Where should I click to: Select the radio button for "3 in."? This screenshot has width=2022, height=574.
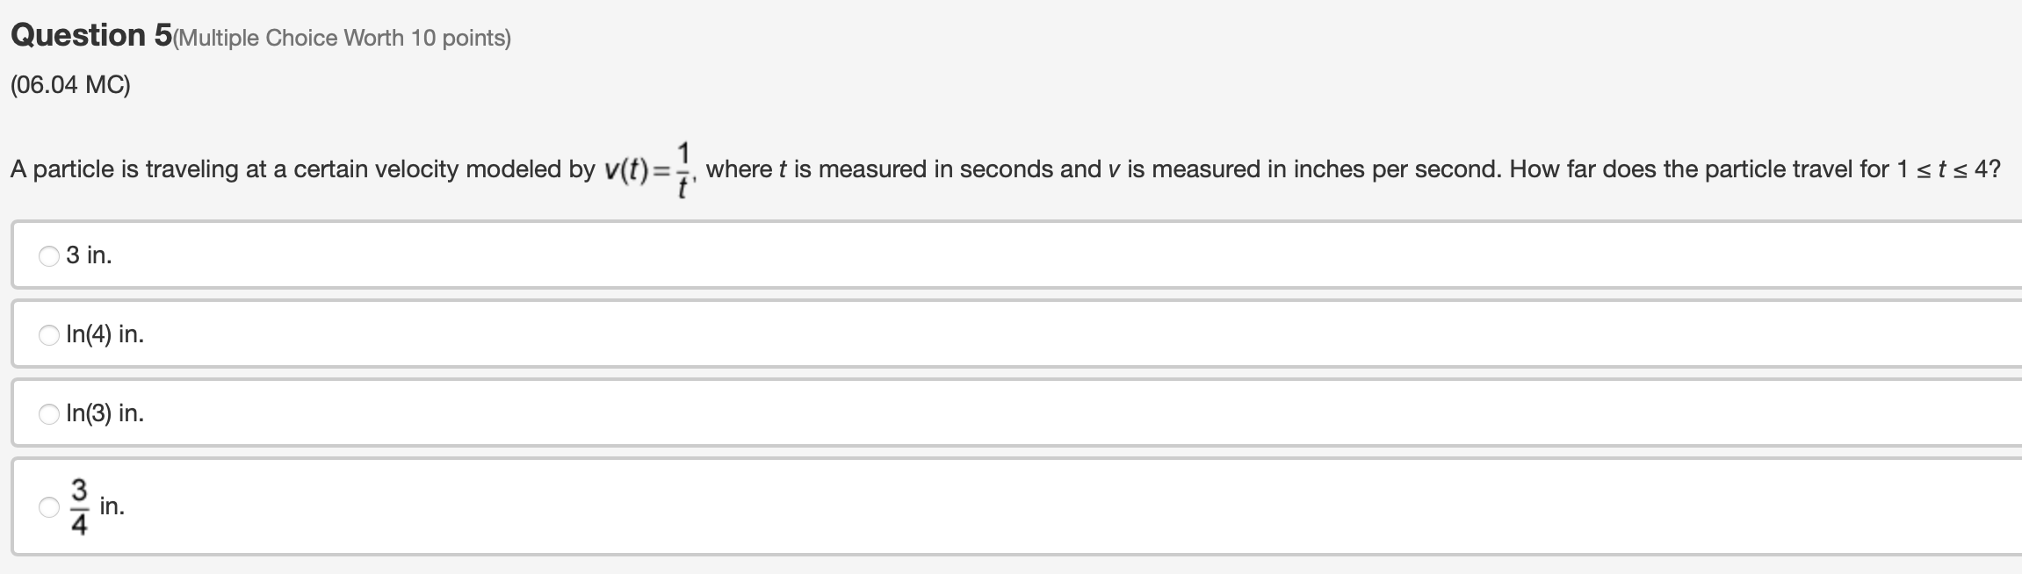click(x=47, y=255)
